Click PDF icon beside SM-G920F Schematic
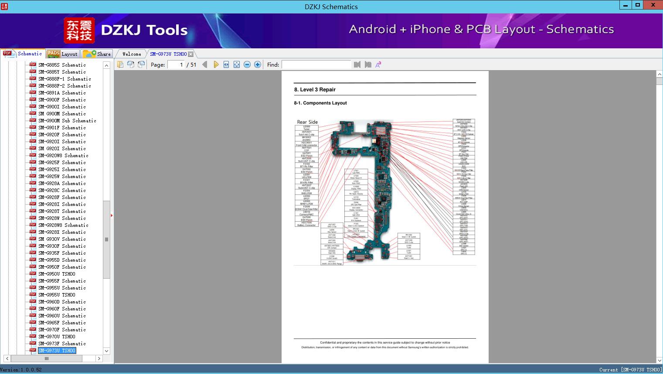The image size is (663, 374). click(x=33, y=134)
